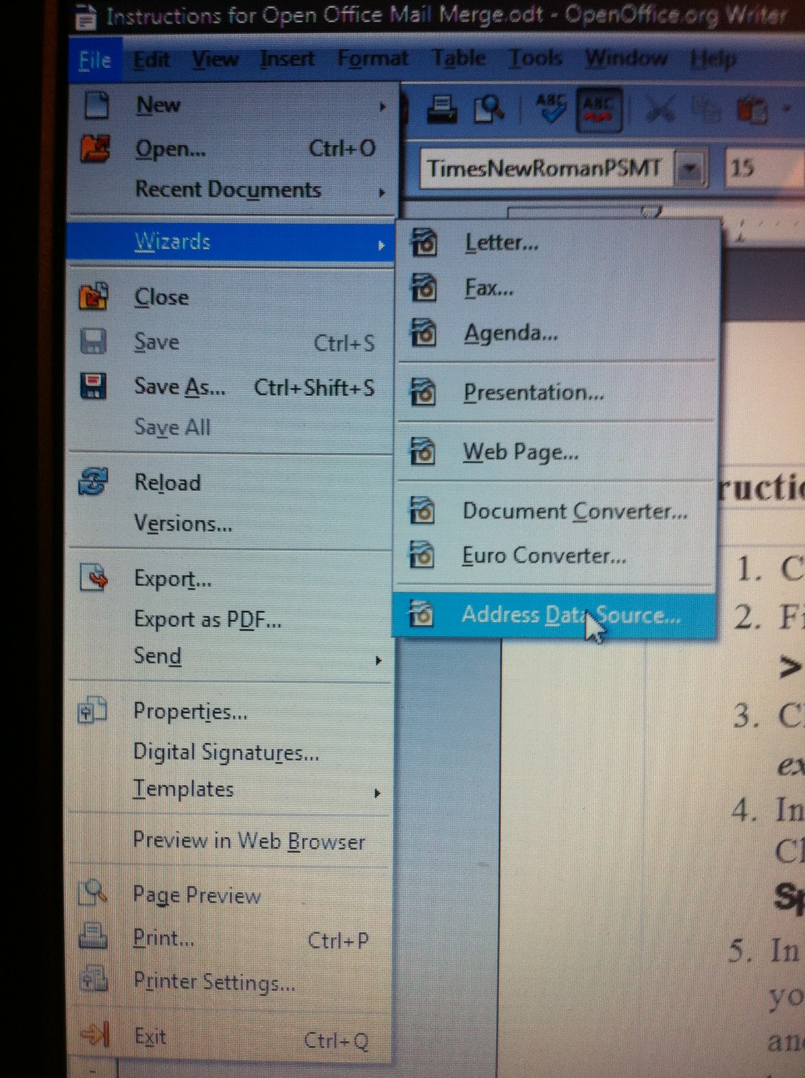Click the Save As floppy icon
Image resolution: width=805 pixels, height=1078 pixels.
coord(93,387)
